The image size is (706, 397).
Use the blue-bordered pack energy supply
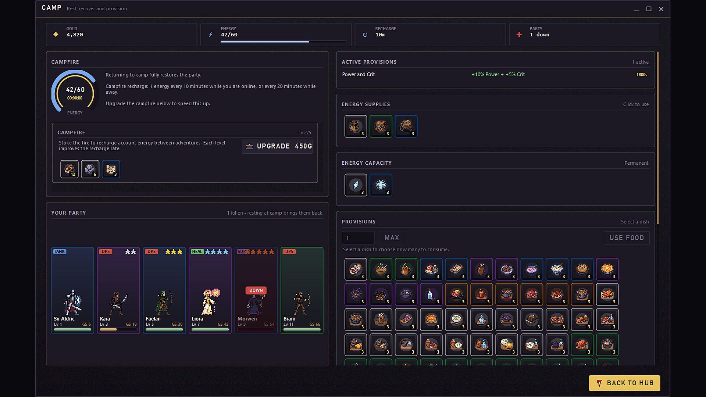tap(406, 126)
